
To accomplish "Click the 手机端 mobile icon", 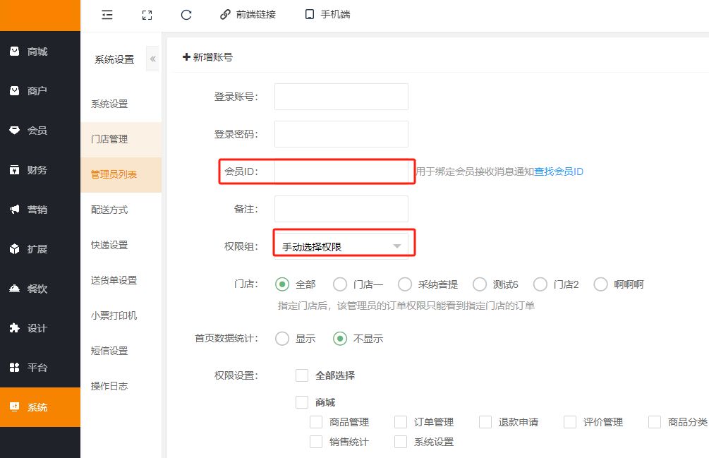I will pos(309,14).
